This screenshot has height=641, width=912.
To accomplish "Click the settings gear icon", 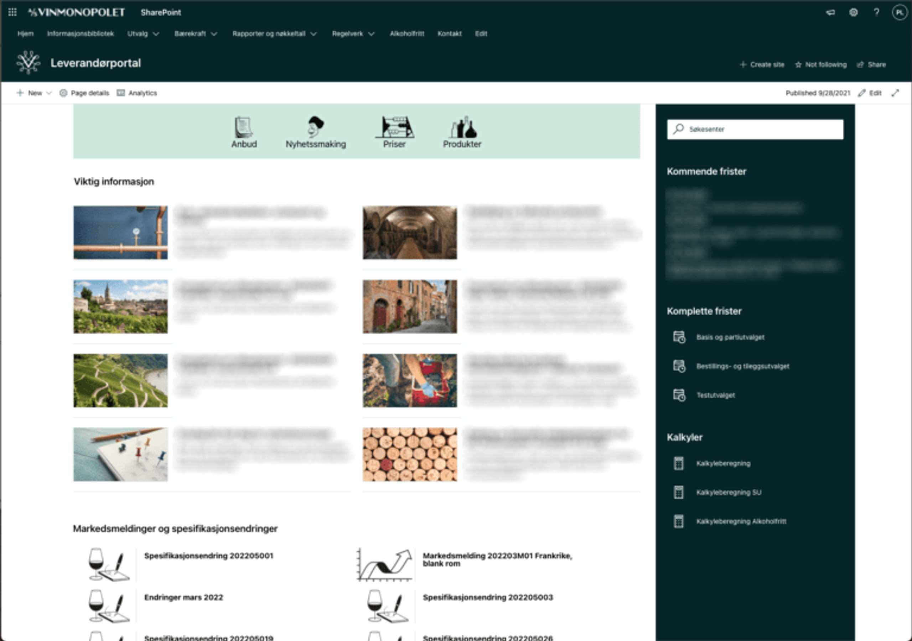I will (853, 12).
